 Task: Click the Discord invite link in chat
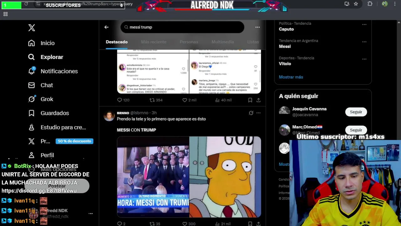click(39, 191)
